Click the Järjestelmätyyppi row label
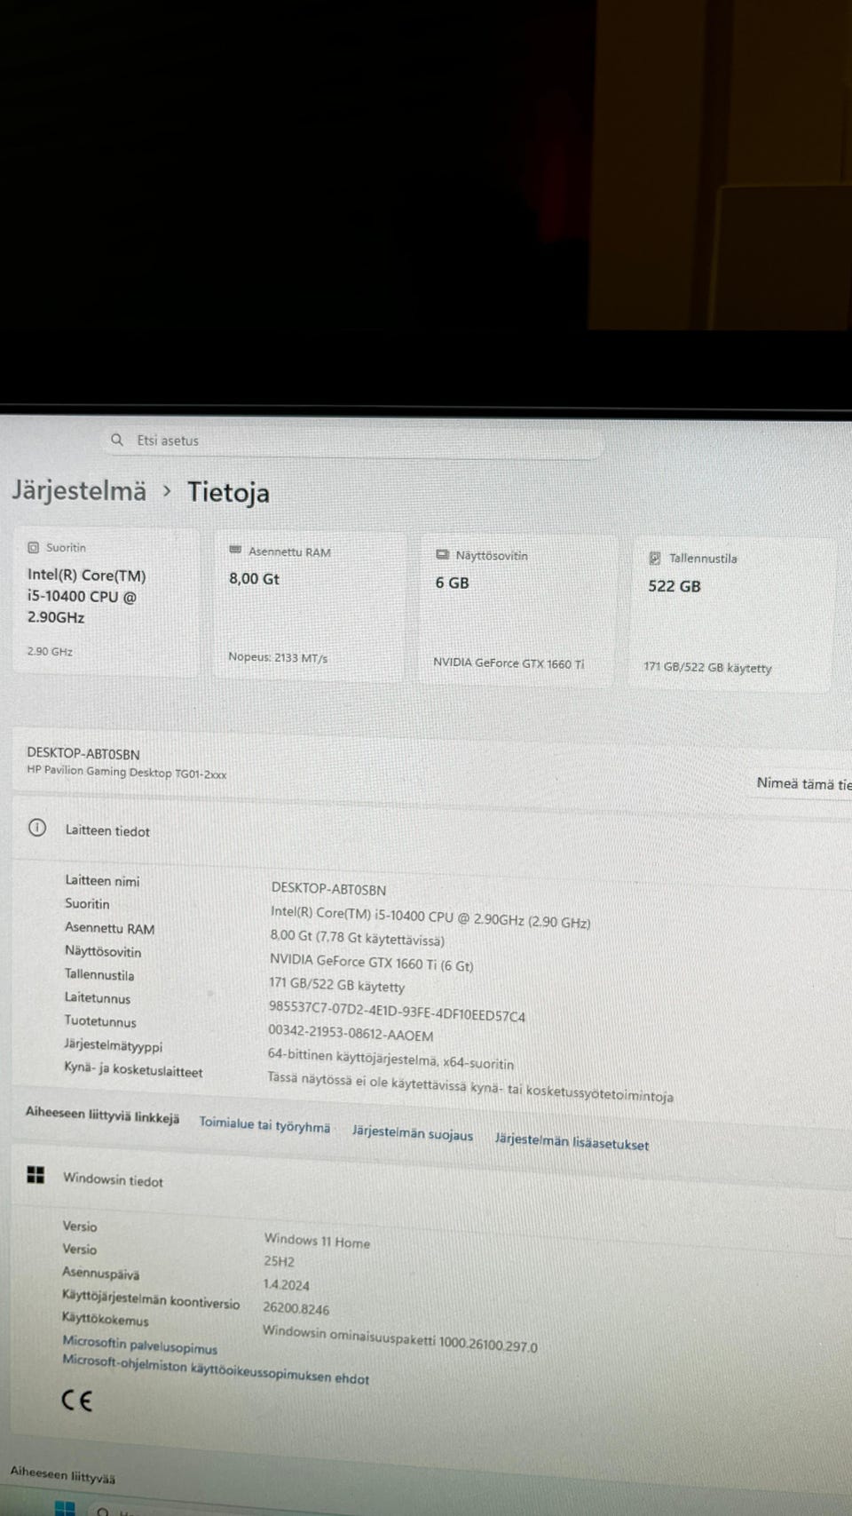This screenshot has width=852, height=1516. pos(113,1045)
